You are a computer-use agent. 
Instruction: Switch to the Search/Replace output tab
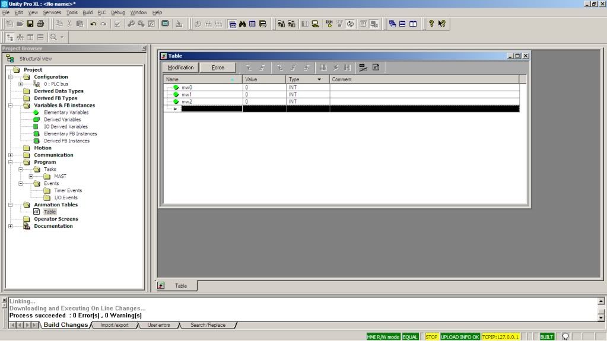click(x=208, y=325)
